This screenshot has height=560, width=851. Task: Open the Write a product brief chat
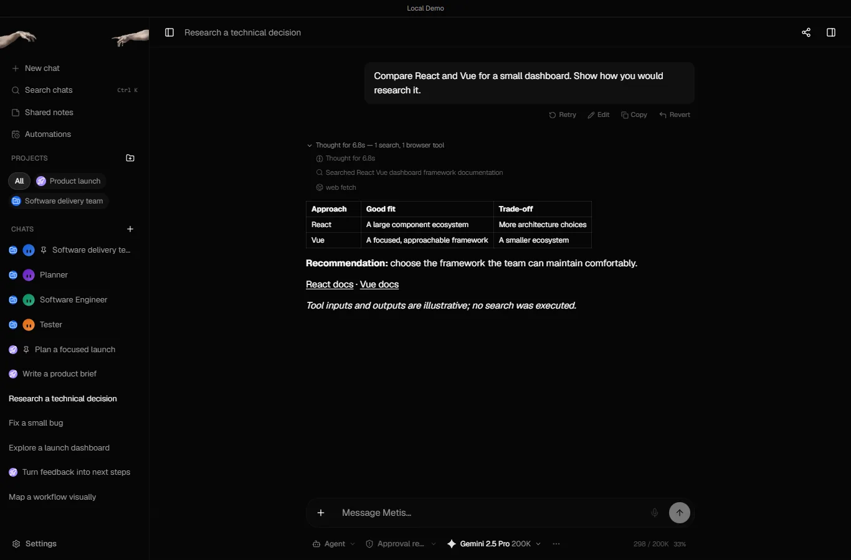click(74, 374)
